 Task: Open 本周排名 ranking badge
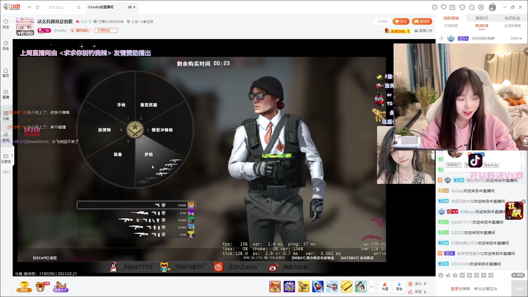tap(106, 31)
